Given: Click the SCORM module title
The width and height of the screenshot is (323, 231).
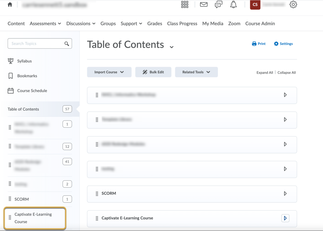Looking at the screenshot, I should [x=109, y=193].
